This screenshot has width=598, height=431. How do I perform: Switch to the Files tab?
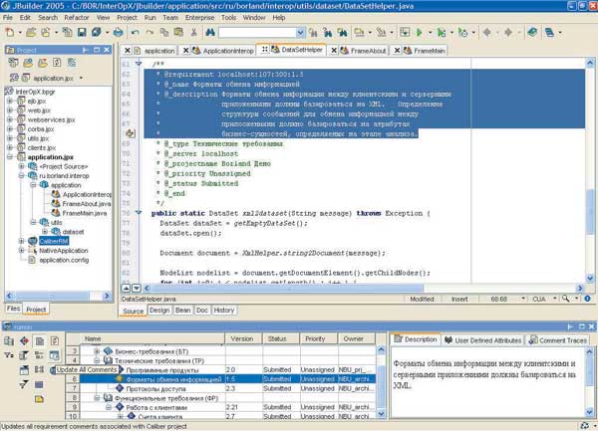tap(13, 309)
